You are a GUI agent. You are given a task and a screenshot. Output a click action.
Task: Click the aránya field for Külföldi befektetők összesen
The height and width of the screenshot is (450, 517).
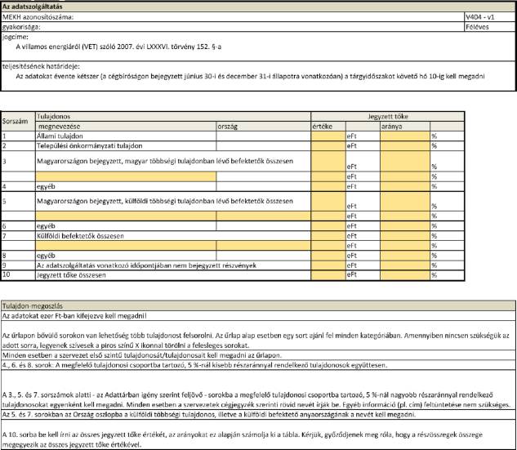pyautogui.click(x=405, y=236)
